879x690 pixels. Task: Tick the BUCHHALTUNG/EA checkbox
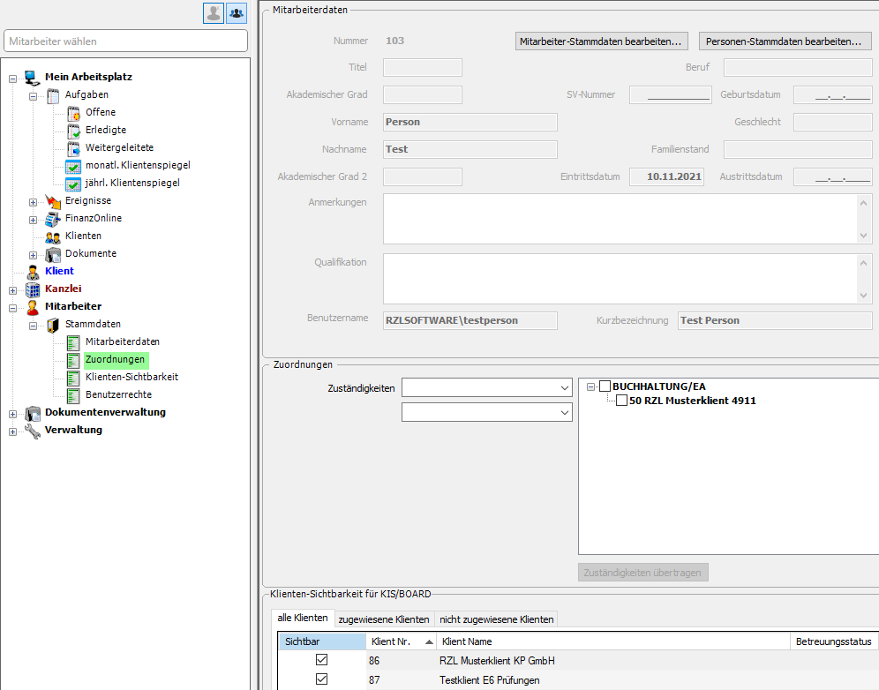pos(605,386)
